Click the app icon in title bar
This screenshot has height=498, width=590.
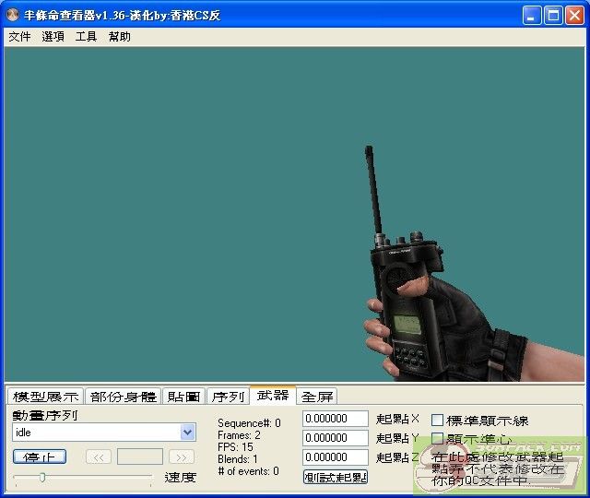(13, 15)
